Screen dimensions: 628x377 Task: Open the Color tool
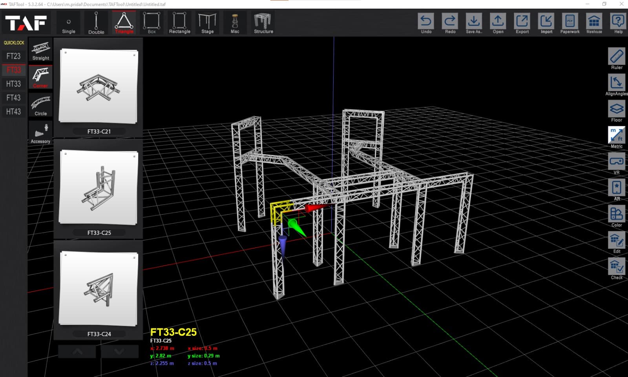pos(617,217)
